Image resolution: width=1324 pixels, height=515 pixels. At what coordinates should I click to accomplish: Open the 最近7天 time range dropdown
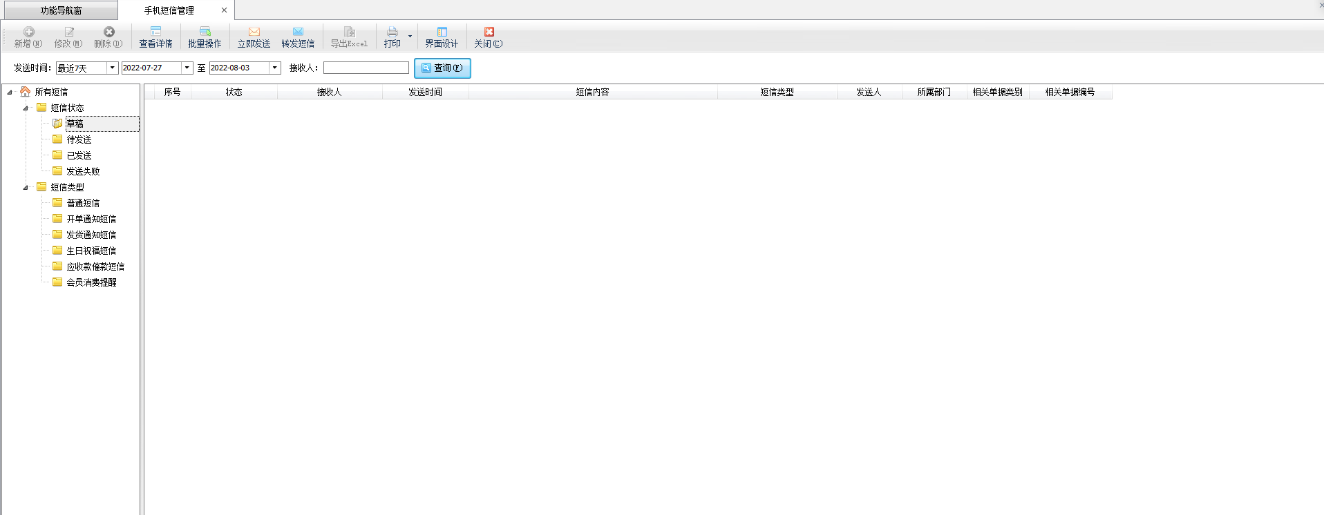tap(112, 68)
